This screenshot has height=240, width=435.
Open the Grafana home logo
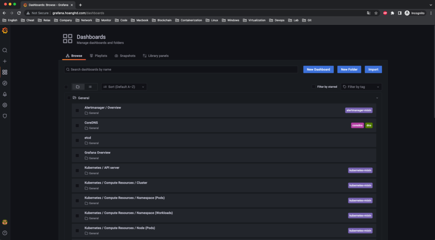click(x=5, y=31)
